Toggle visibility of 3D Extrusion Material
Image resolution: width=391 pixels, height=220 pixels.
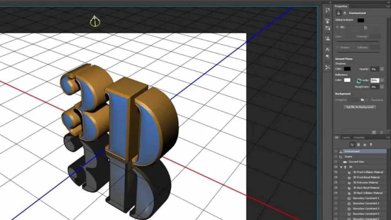pyautogui.click(x=336, y=182)
